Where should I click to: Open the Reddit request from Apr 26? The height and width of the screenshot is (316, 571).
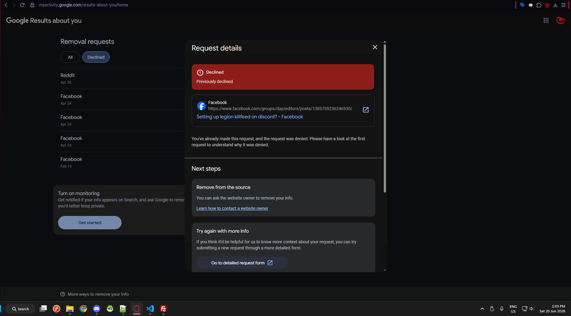click(122, 78)
